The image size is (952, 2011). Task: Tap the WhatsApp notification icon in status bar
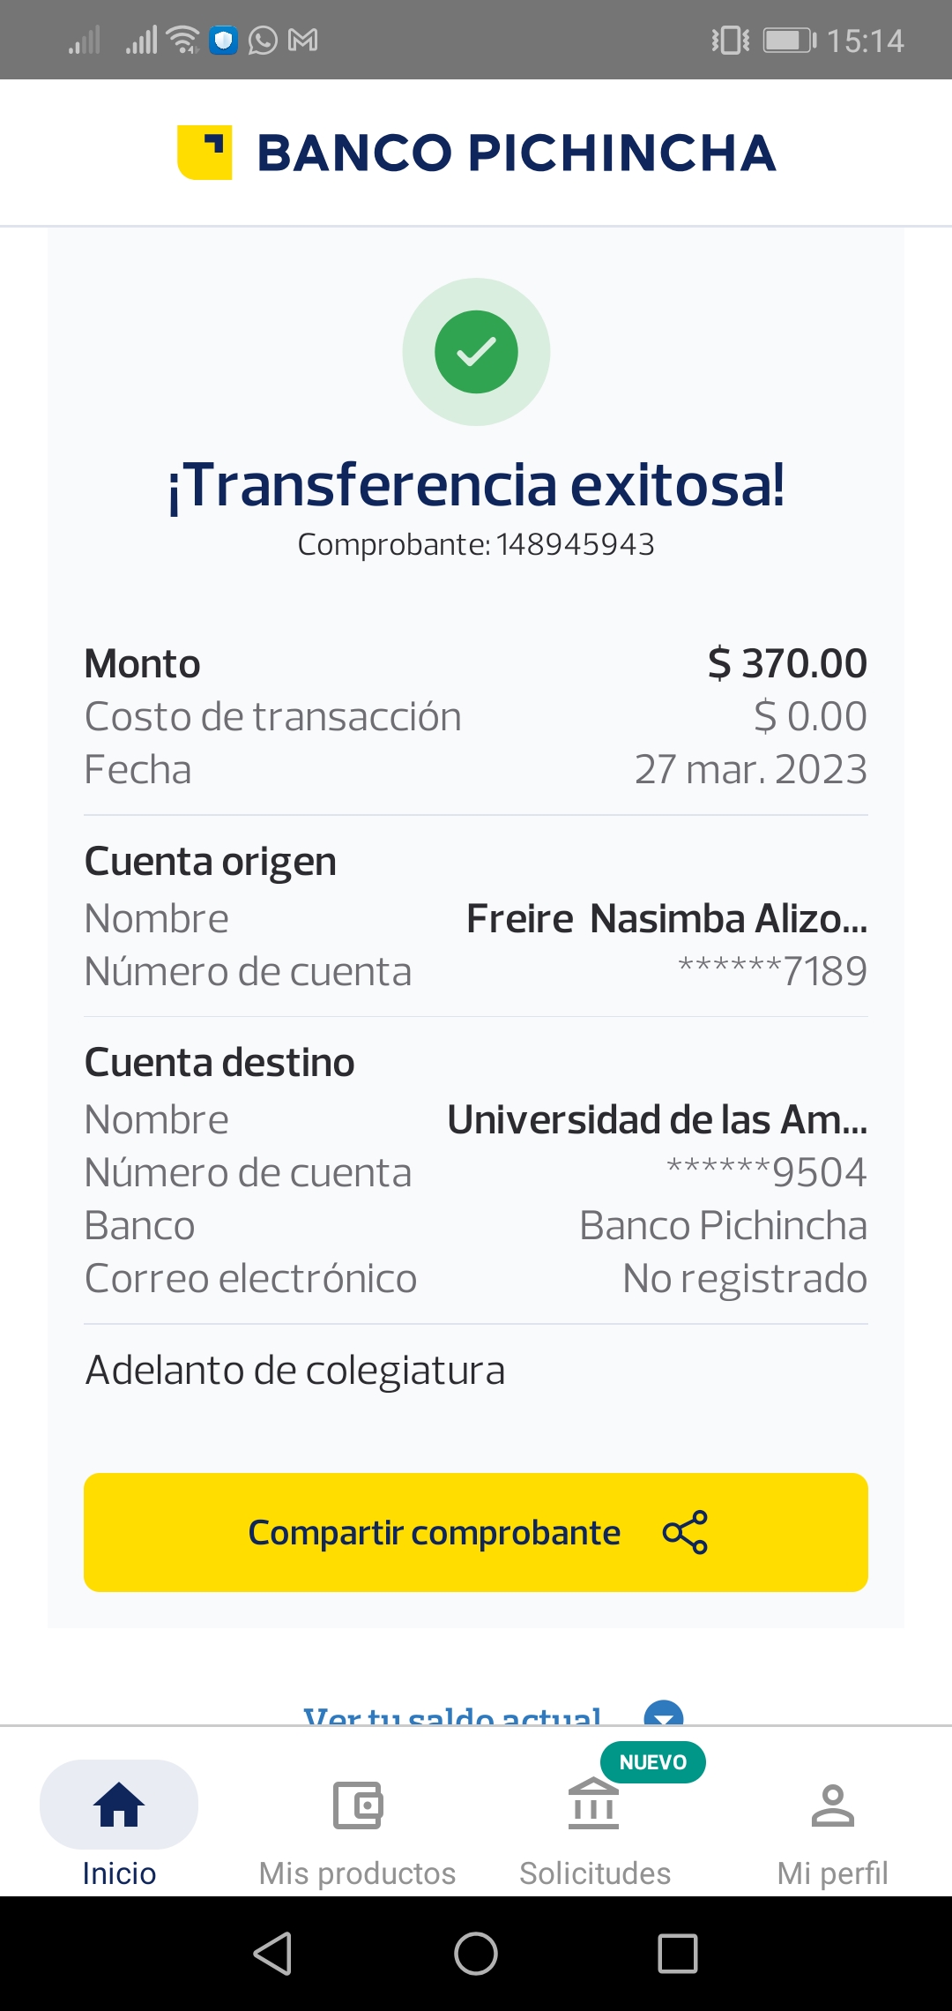[263, 41]
